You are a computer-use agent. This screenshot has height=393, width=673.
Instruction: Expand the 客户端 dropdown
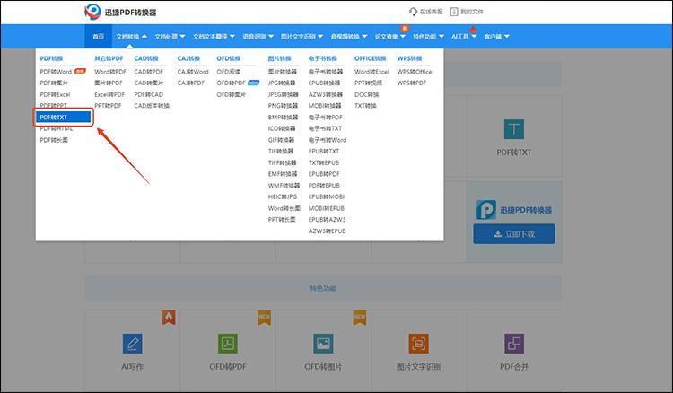496,37
